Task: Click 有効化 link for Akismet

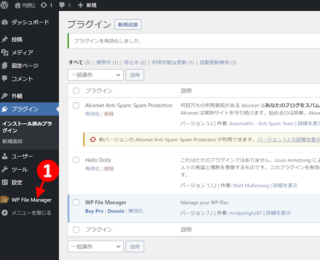Action: (93, 114)
